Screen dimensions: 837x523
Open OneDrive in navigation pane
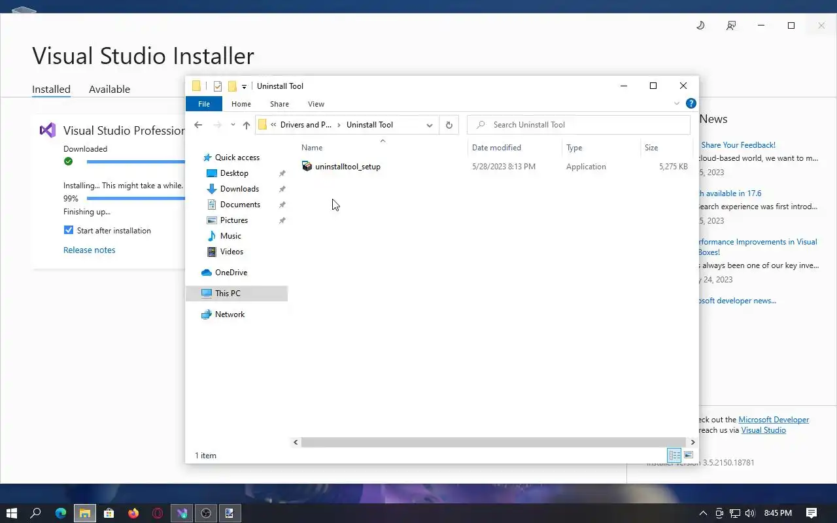click(231, 273)
